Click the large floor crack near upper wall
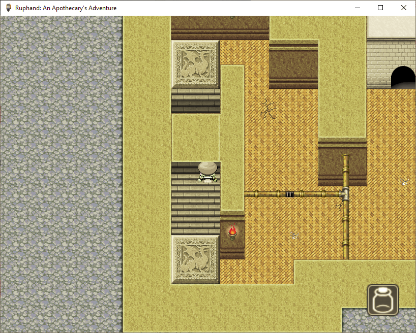The image size is (416, 333). coord(268,109)
